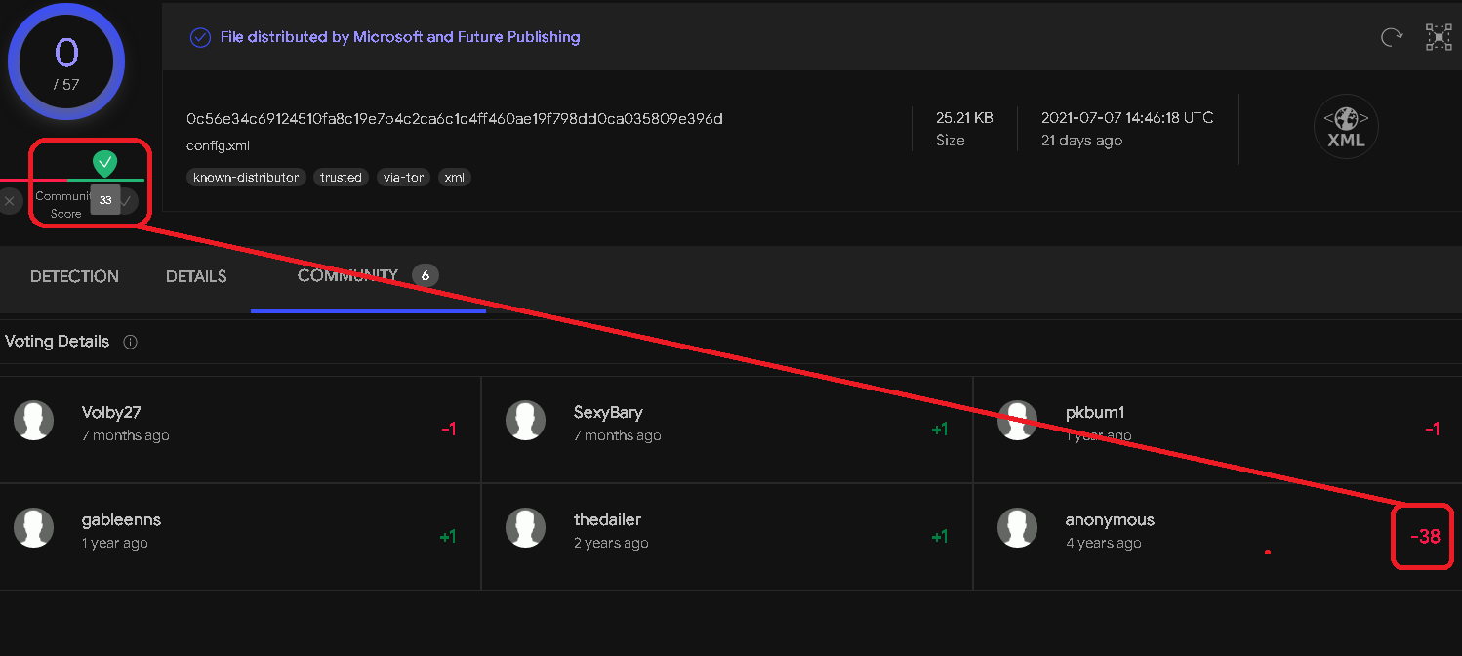Click SexyBary's +1 vote value
The image size is (1462, 656).
click(939, 429)
